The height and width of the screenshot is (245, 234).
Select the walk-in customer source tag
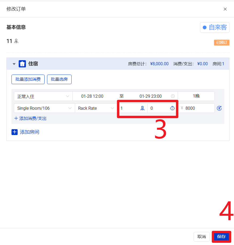215,27
